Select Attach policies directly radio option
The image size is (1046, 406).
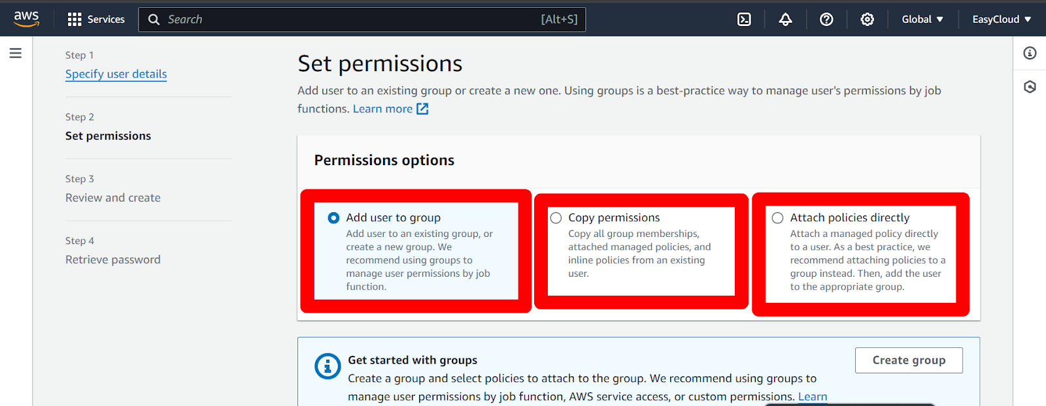point(777,218)
